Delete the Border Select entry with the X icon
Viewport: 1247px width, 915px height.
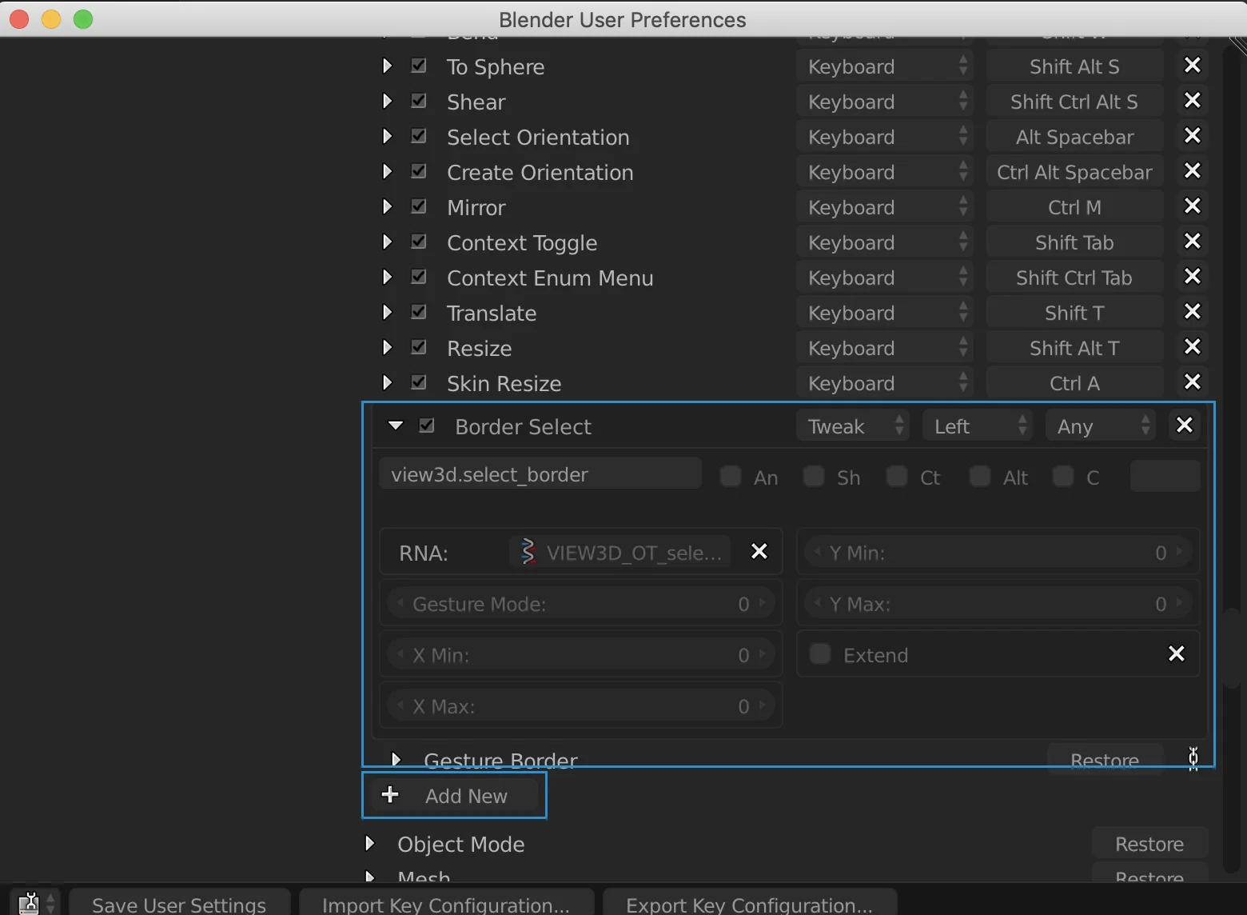1184,425
